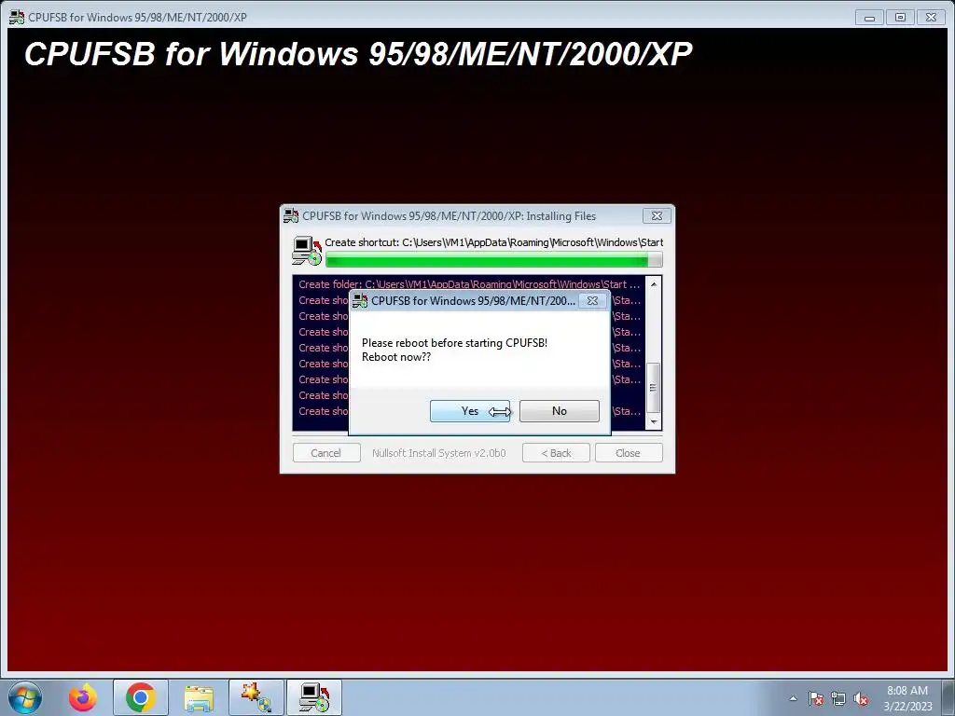Image resolution: width=955 pixels, height=716 pixels.
Task: Click 'Create folder' line in installer log
Action: [x=469, y=284]
